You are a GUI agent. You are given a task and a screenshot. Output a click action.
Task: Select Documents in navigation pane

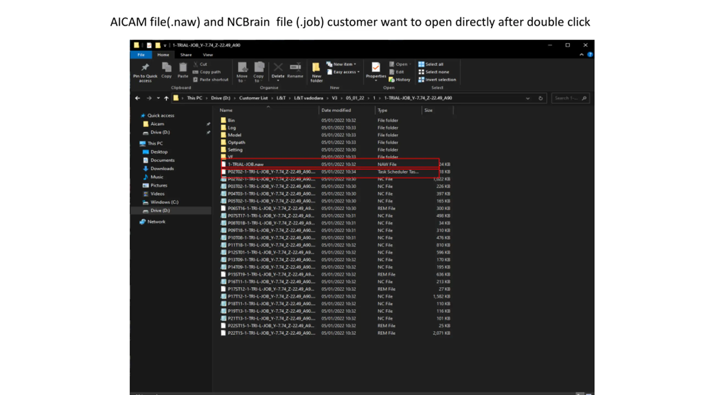click(162, 160)
